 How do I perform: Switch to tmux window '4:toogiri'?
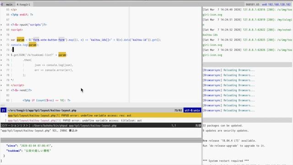pyautogui.click(x=23, y=5)
